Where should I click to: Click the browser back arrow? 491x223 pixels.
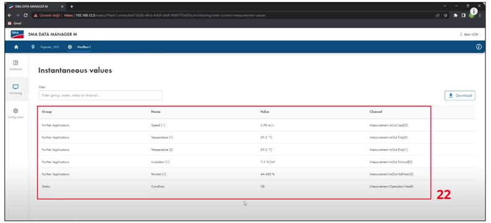(x=10, y=15)
